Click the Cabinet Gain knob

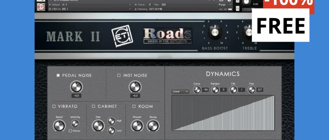[98, 126]
